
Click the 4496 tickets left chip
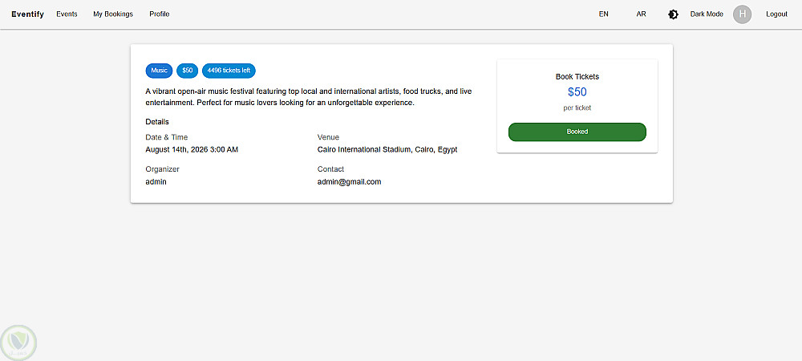coord(229,71)
